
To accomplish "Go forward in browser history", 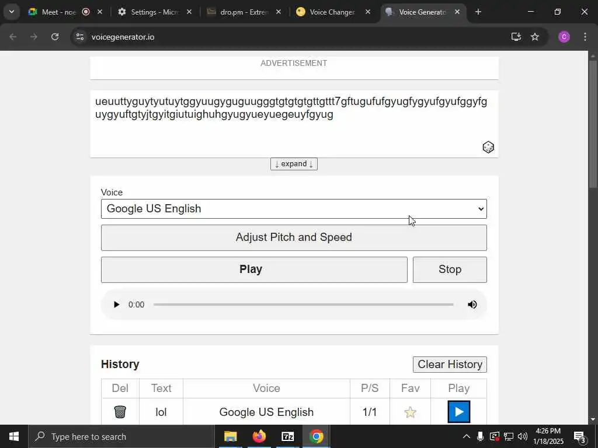I will pos(34,37).
